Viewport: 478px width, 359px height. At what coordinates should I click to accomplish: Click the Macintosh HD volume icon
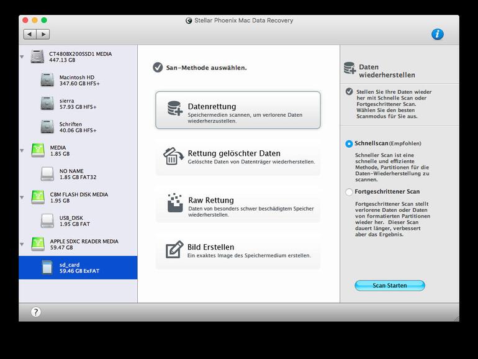[47, 80]
